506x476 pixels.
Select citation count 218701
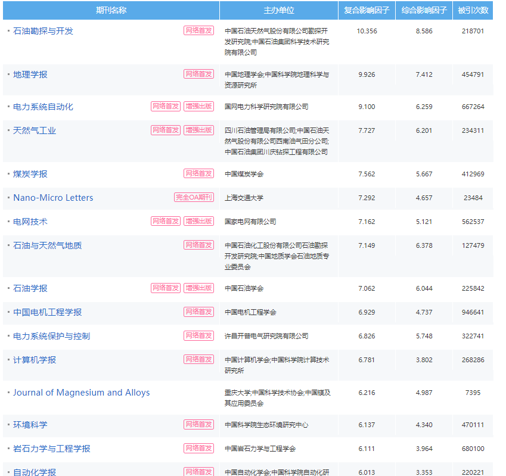pos(473,31)
